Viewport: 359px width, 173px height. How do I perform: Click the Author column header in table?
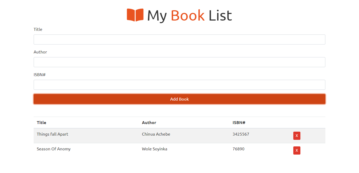pos(149,122)
